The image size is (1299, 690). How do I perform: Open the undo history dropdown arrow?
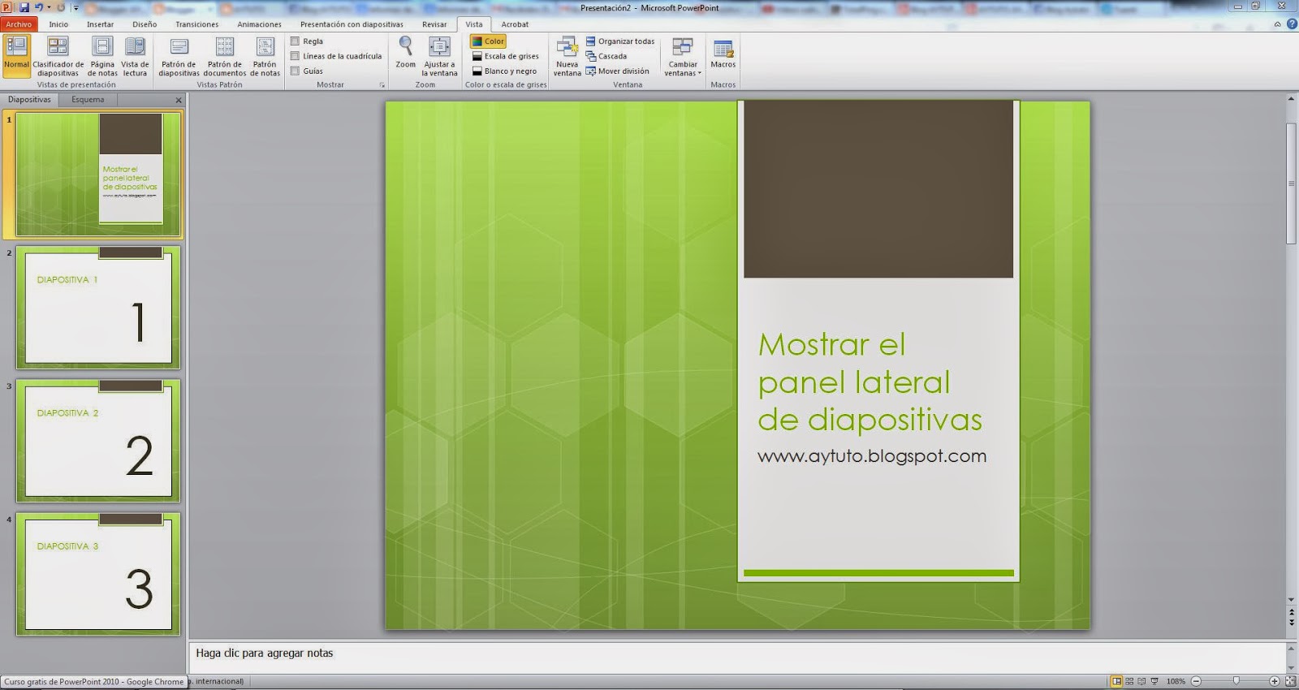coord(48,7)
